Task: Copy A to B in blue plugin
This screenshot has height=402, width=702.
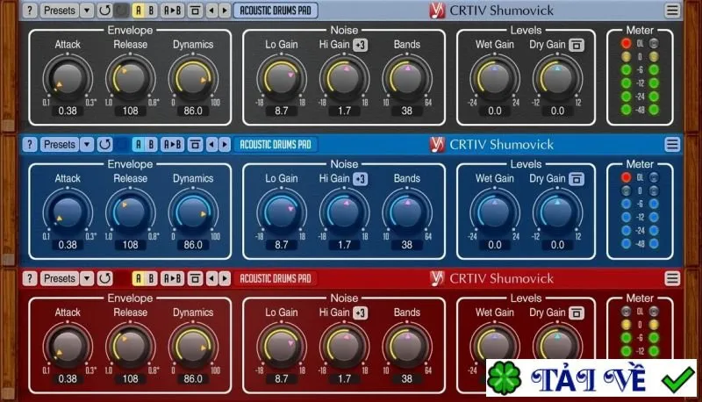Action: 172,145
